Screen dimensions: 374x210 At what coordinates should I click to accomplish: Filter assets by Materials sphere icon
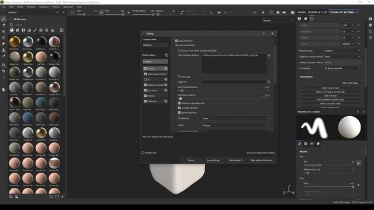(12, 30)
